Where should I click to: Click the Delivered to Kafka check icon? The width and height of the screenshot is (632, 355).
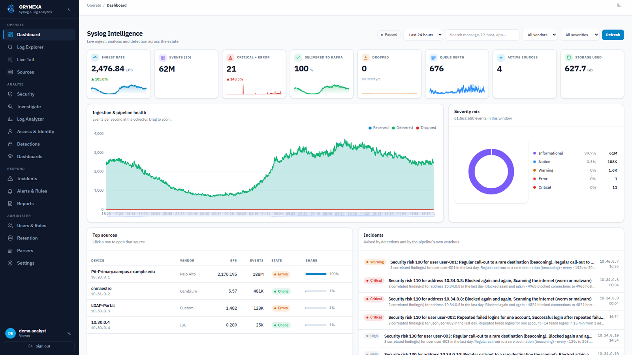point(298,58)
